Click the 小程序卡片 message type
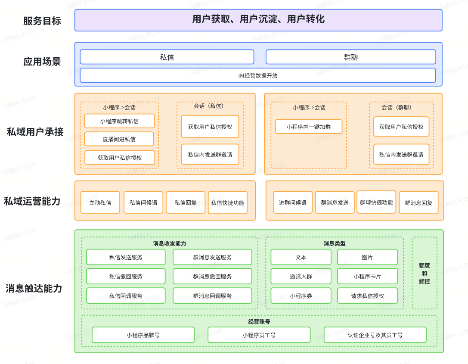 point(367,277)
